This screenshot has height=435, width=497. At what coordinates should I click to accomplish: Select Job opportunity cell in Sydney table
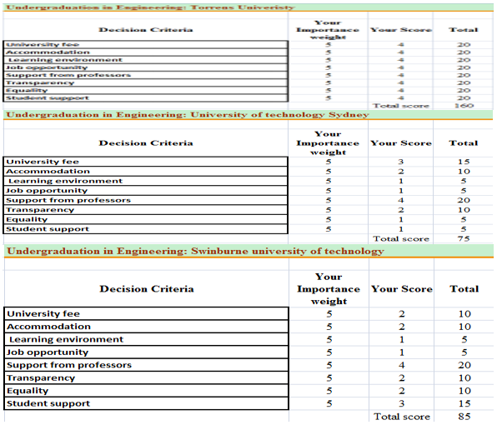(x=145, y=191)
